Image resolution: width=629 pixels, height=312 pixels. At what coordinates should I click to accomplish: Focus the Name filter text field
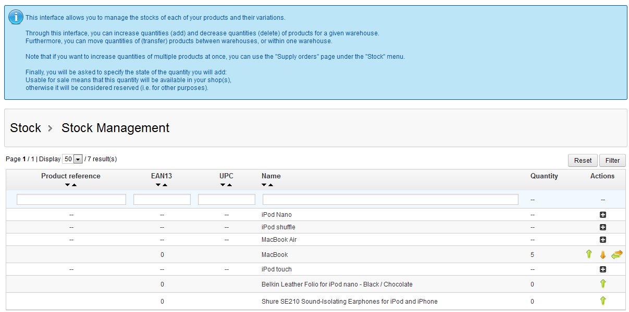(x=390, y=200)
